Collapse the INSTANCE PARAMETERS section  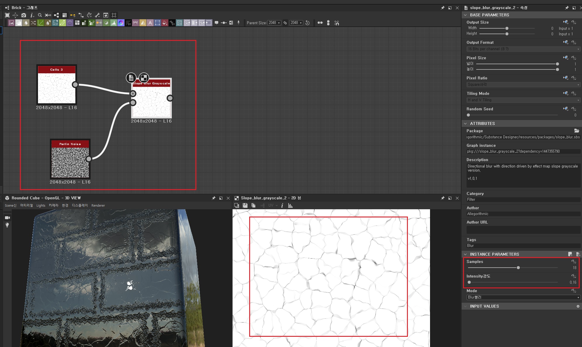coord(465,254)
